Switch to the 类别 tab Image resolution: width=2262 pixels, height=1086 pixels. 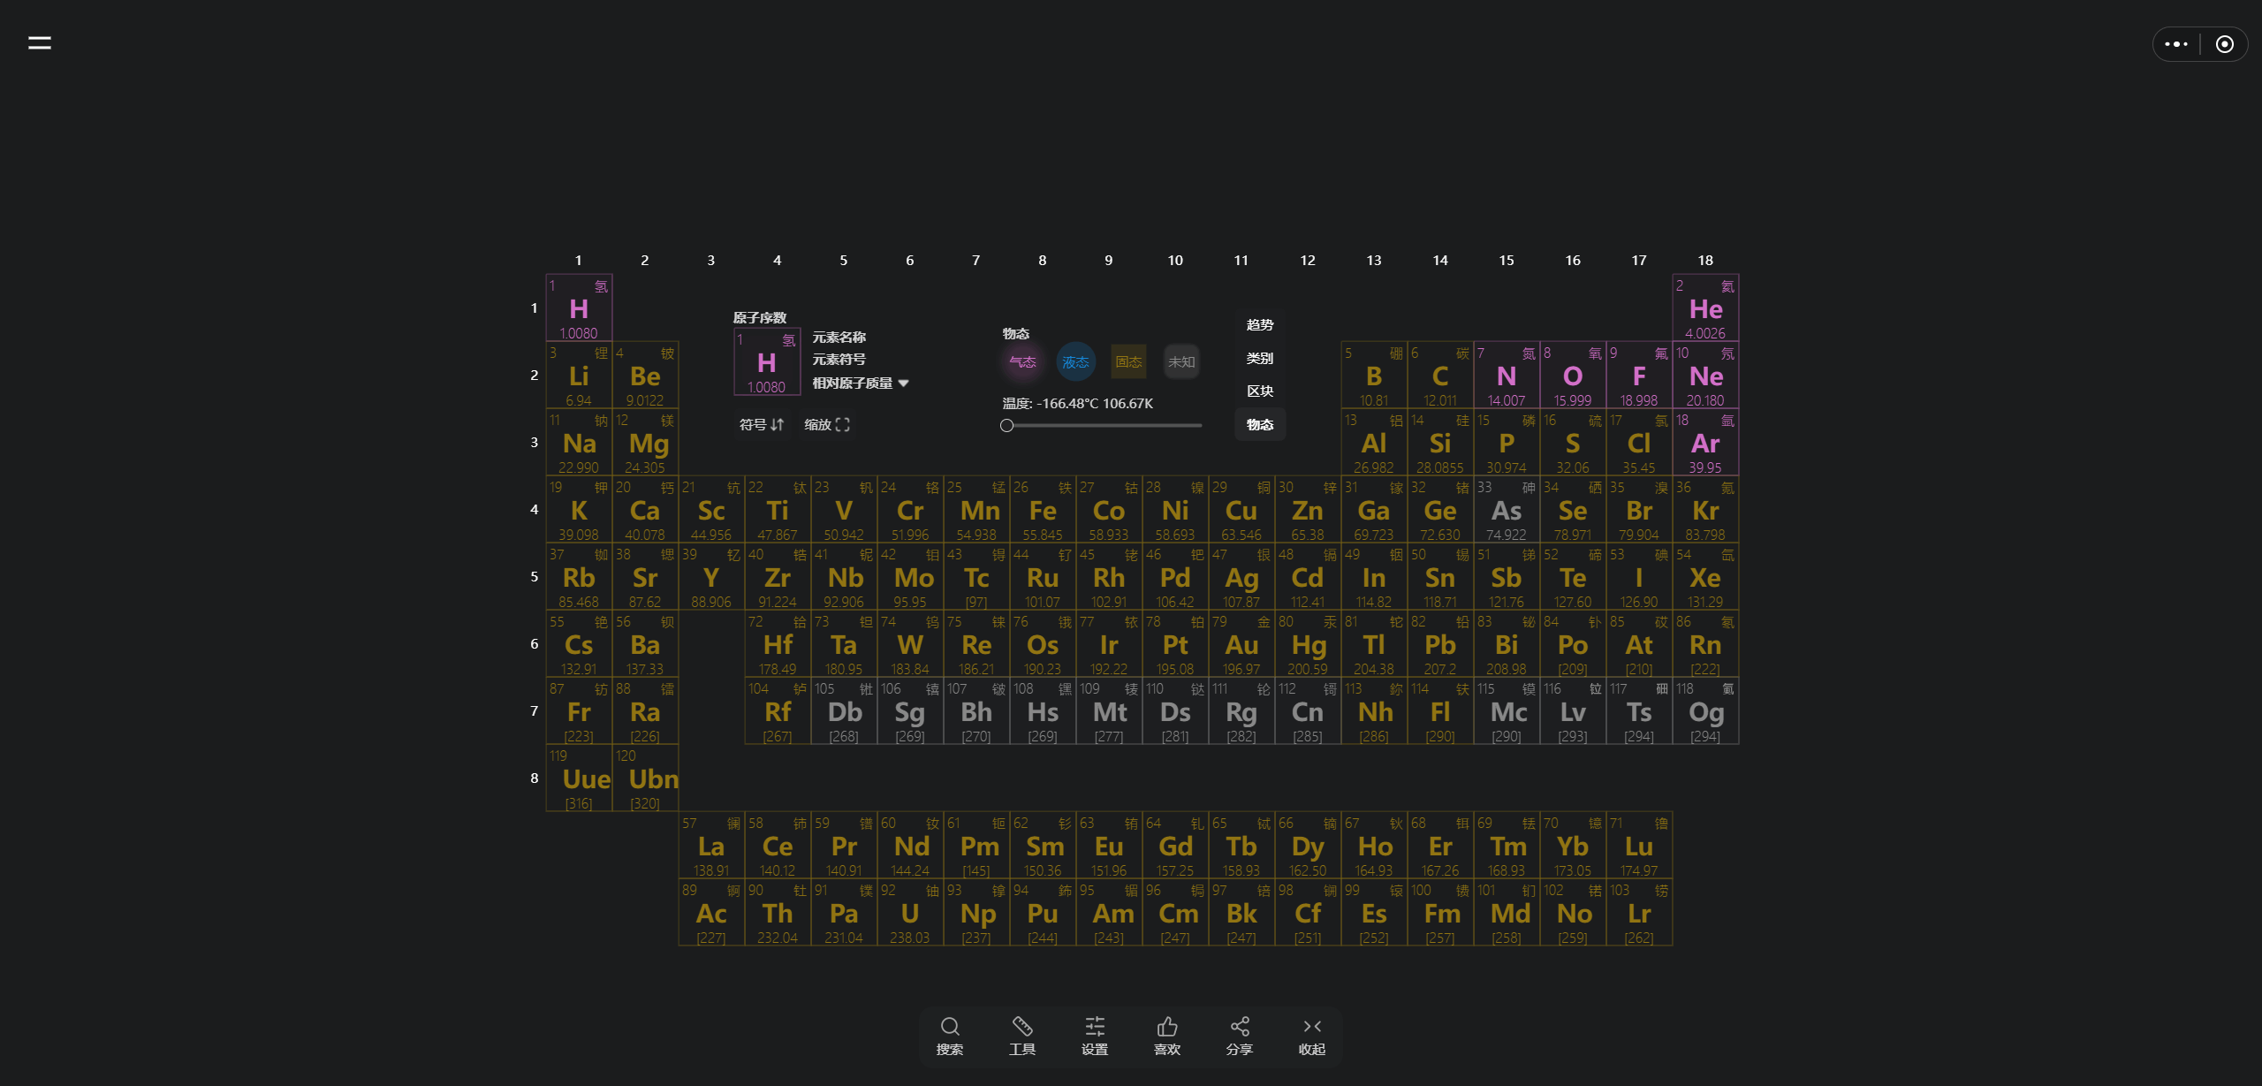[1260, 358]
